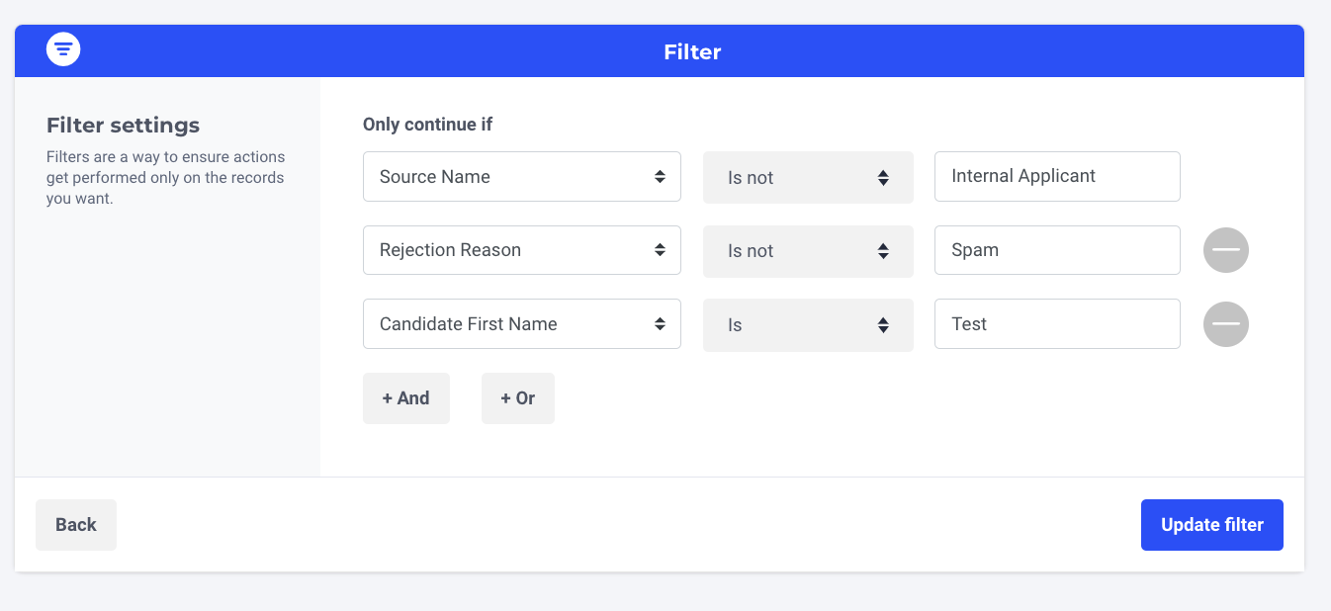This screenshot has height=611, width=1331.
Task: Click the filter description text in sidebar
Action: point(165,178)
